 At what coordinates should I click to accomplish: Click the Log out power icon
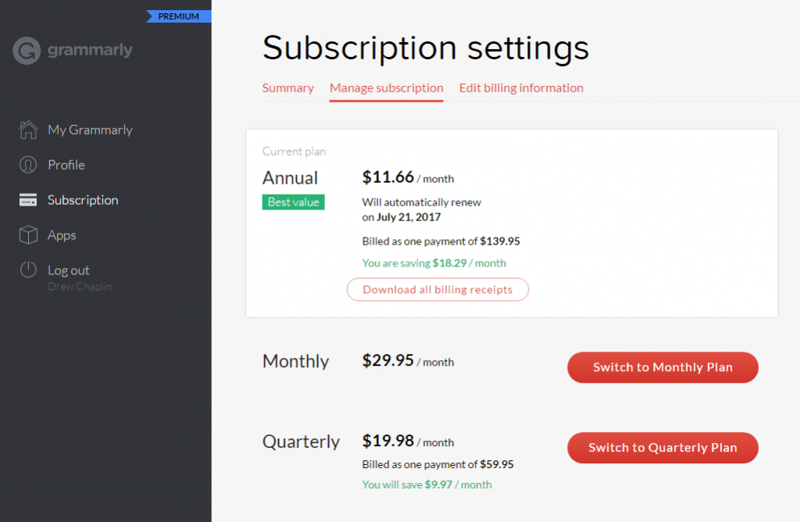(x=28, y=270)
